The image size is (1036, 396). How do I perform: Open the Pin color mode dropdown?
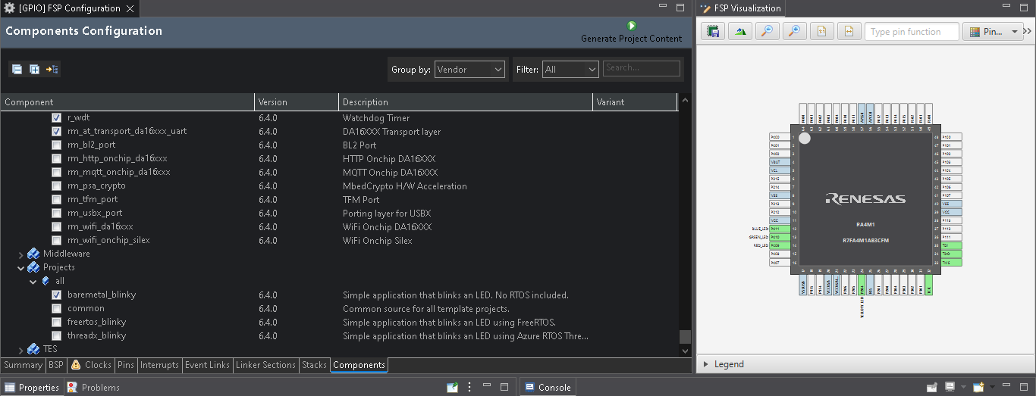click(x=993, y=32)
